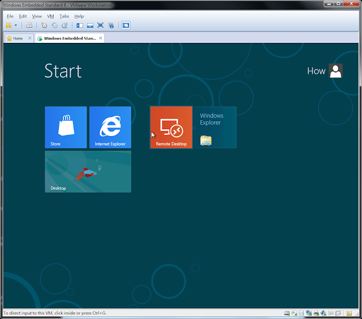Close the Windows Embedded Standard tab
Viewport: 362px width, 319px height.
click(101, 38)
